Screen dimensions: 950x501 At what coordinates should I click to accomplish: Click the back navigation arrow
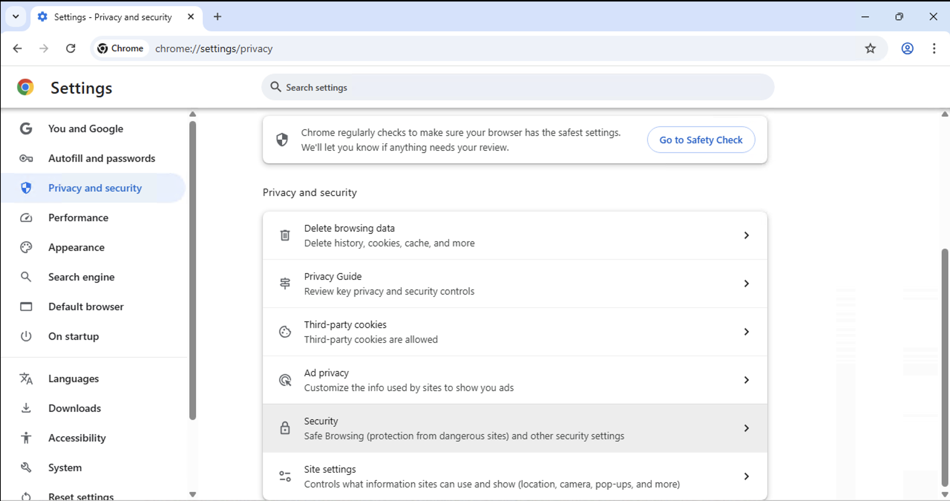point(17,49)
